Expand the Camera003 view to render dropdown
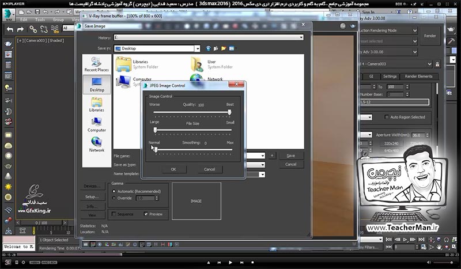The height and width of the screenshot is (269, 461). point(429,64)
